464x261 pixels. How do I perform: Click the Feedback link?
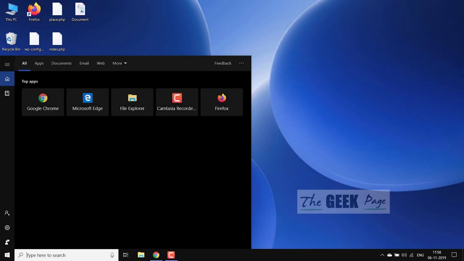tap(223, 63)
